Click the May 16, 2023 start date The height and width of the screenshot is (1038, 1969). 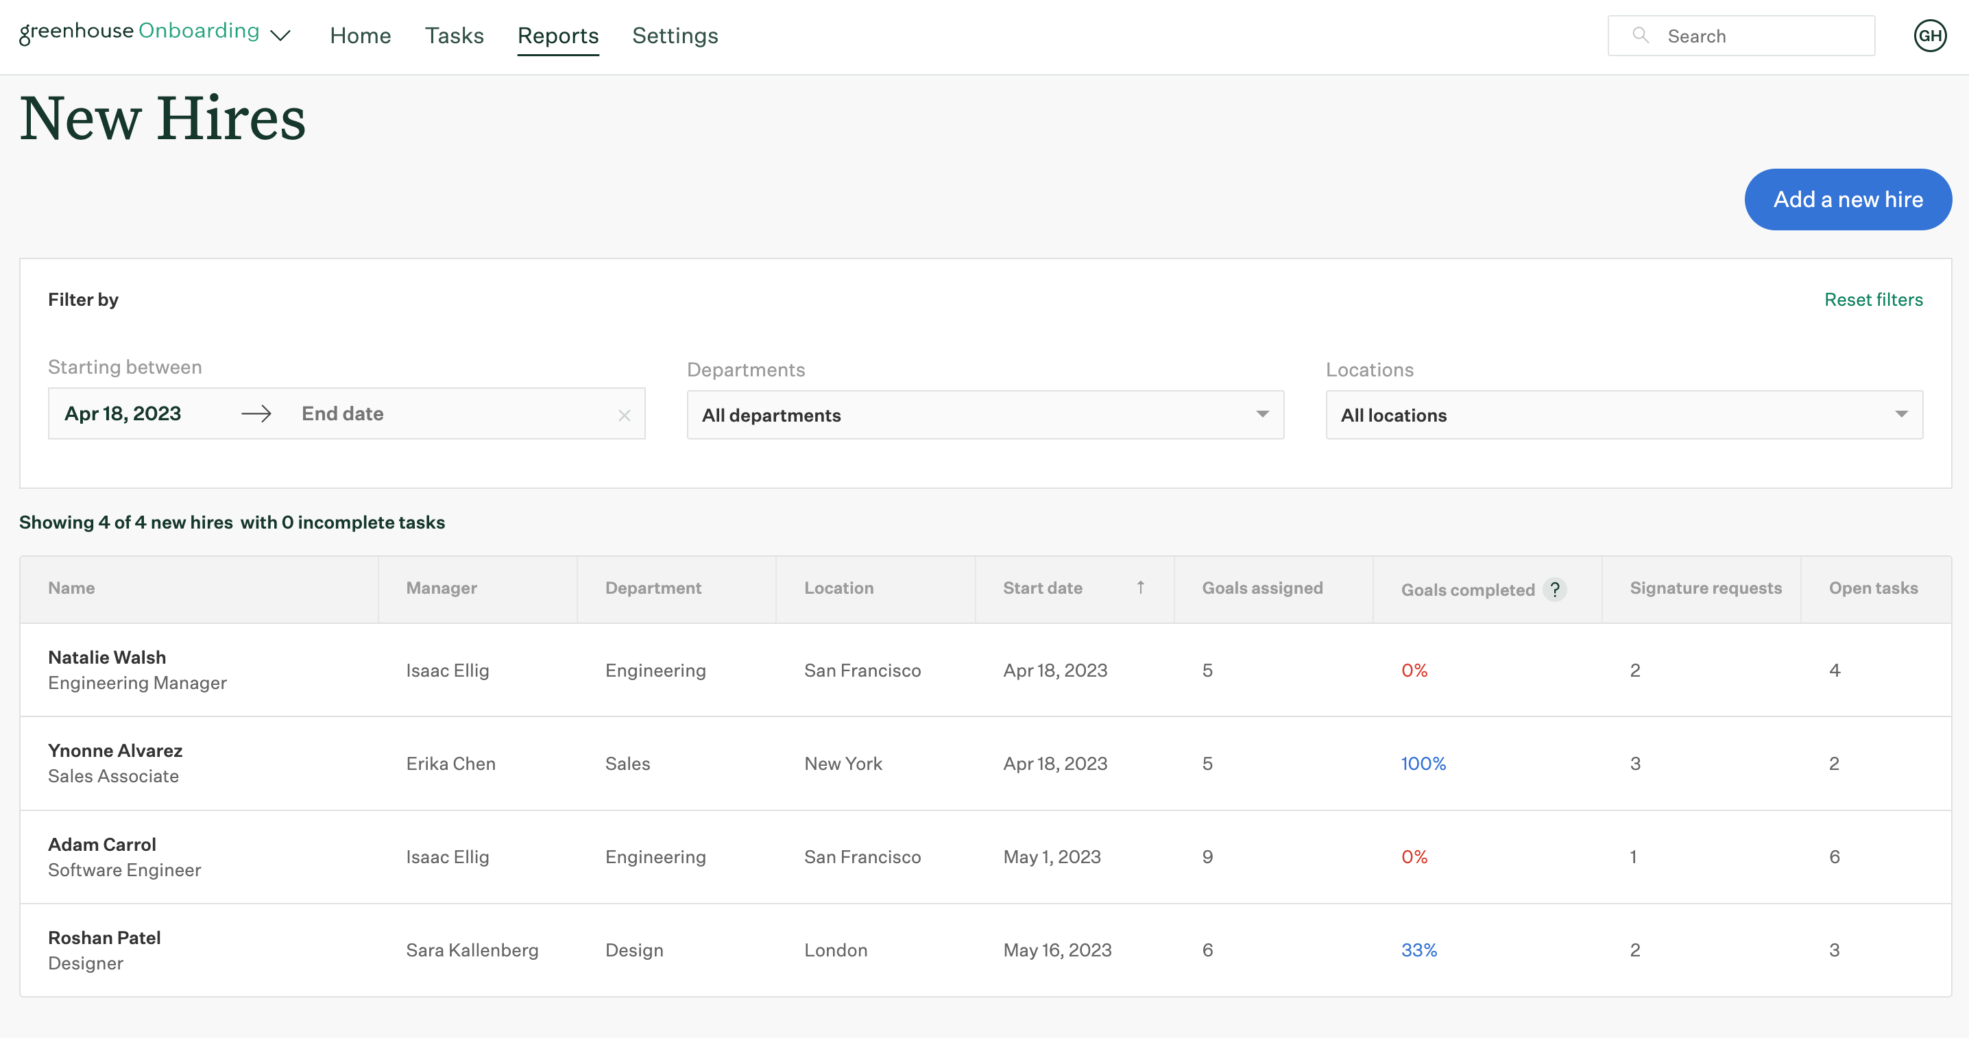coord(1057,950)
